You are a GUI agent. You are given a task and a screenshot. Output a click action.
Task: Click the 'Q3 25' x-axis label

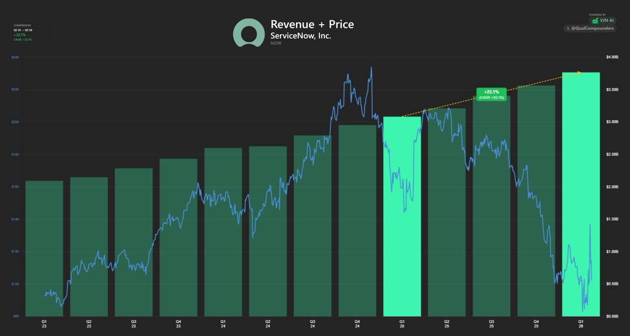491,323
